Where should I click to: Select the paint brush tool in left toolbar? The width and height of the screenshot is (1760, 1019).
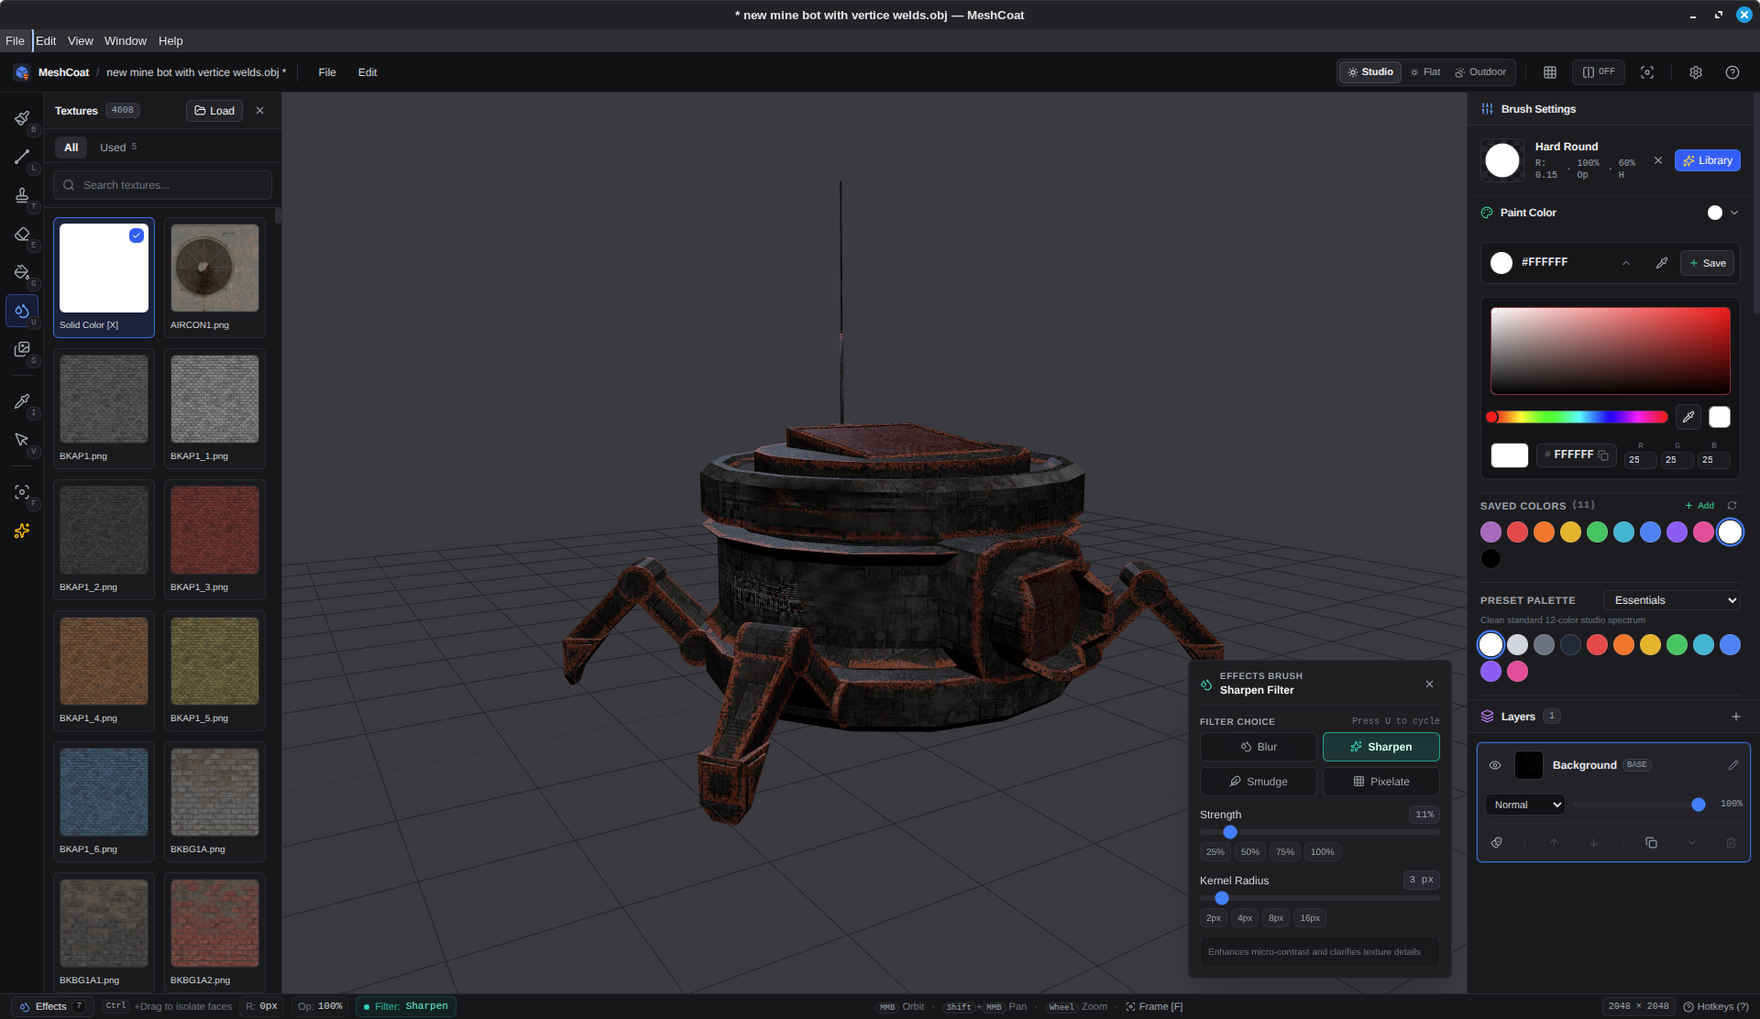pyautogui.click(x=22, y=118)
